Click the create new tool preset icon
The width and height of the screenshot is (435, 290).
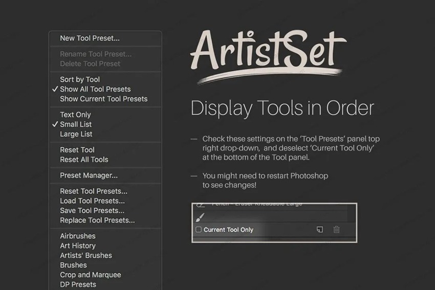tap(319, 230)
